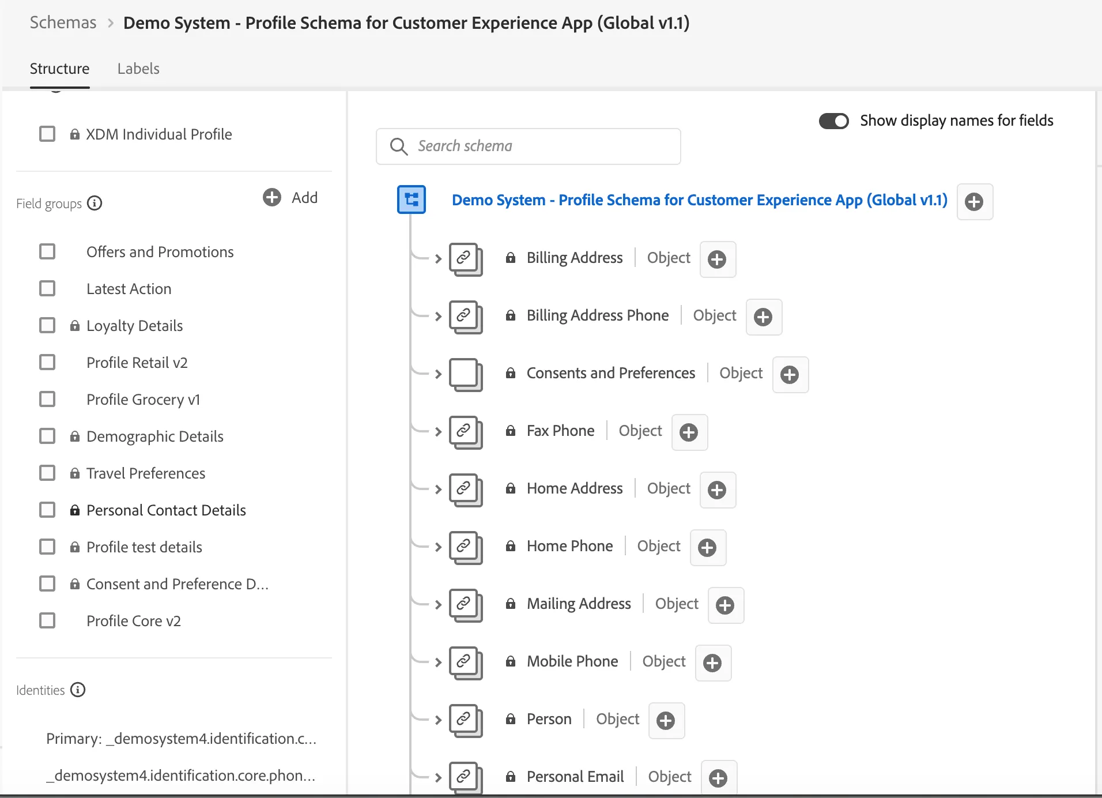Click object icon for Consents and Preferences
Viewport: 1102px width, 798px height.
click(x=466, y=375)
